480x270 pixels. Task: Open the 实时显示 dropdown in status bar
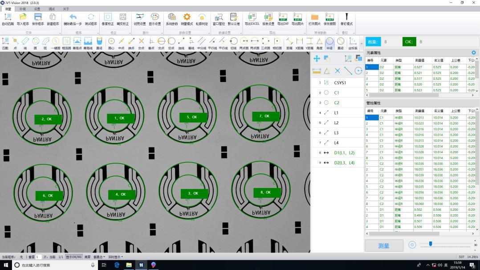pyautogui.click(x=116, y=257)
